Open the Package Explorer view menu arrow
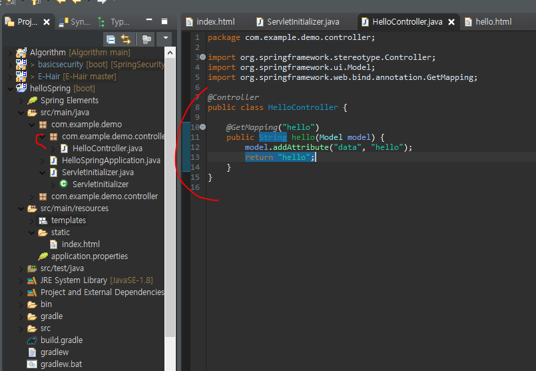The height and width of the screenshot is (371, 536). [x=165, y=38]
